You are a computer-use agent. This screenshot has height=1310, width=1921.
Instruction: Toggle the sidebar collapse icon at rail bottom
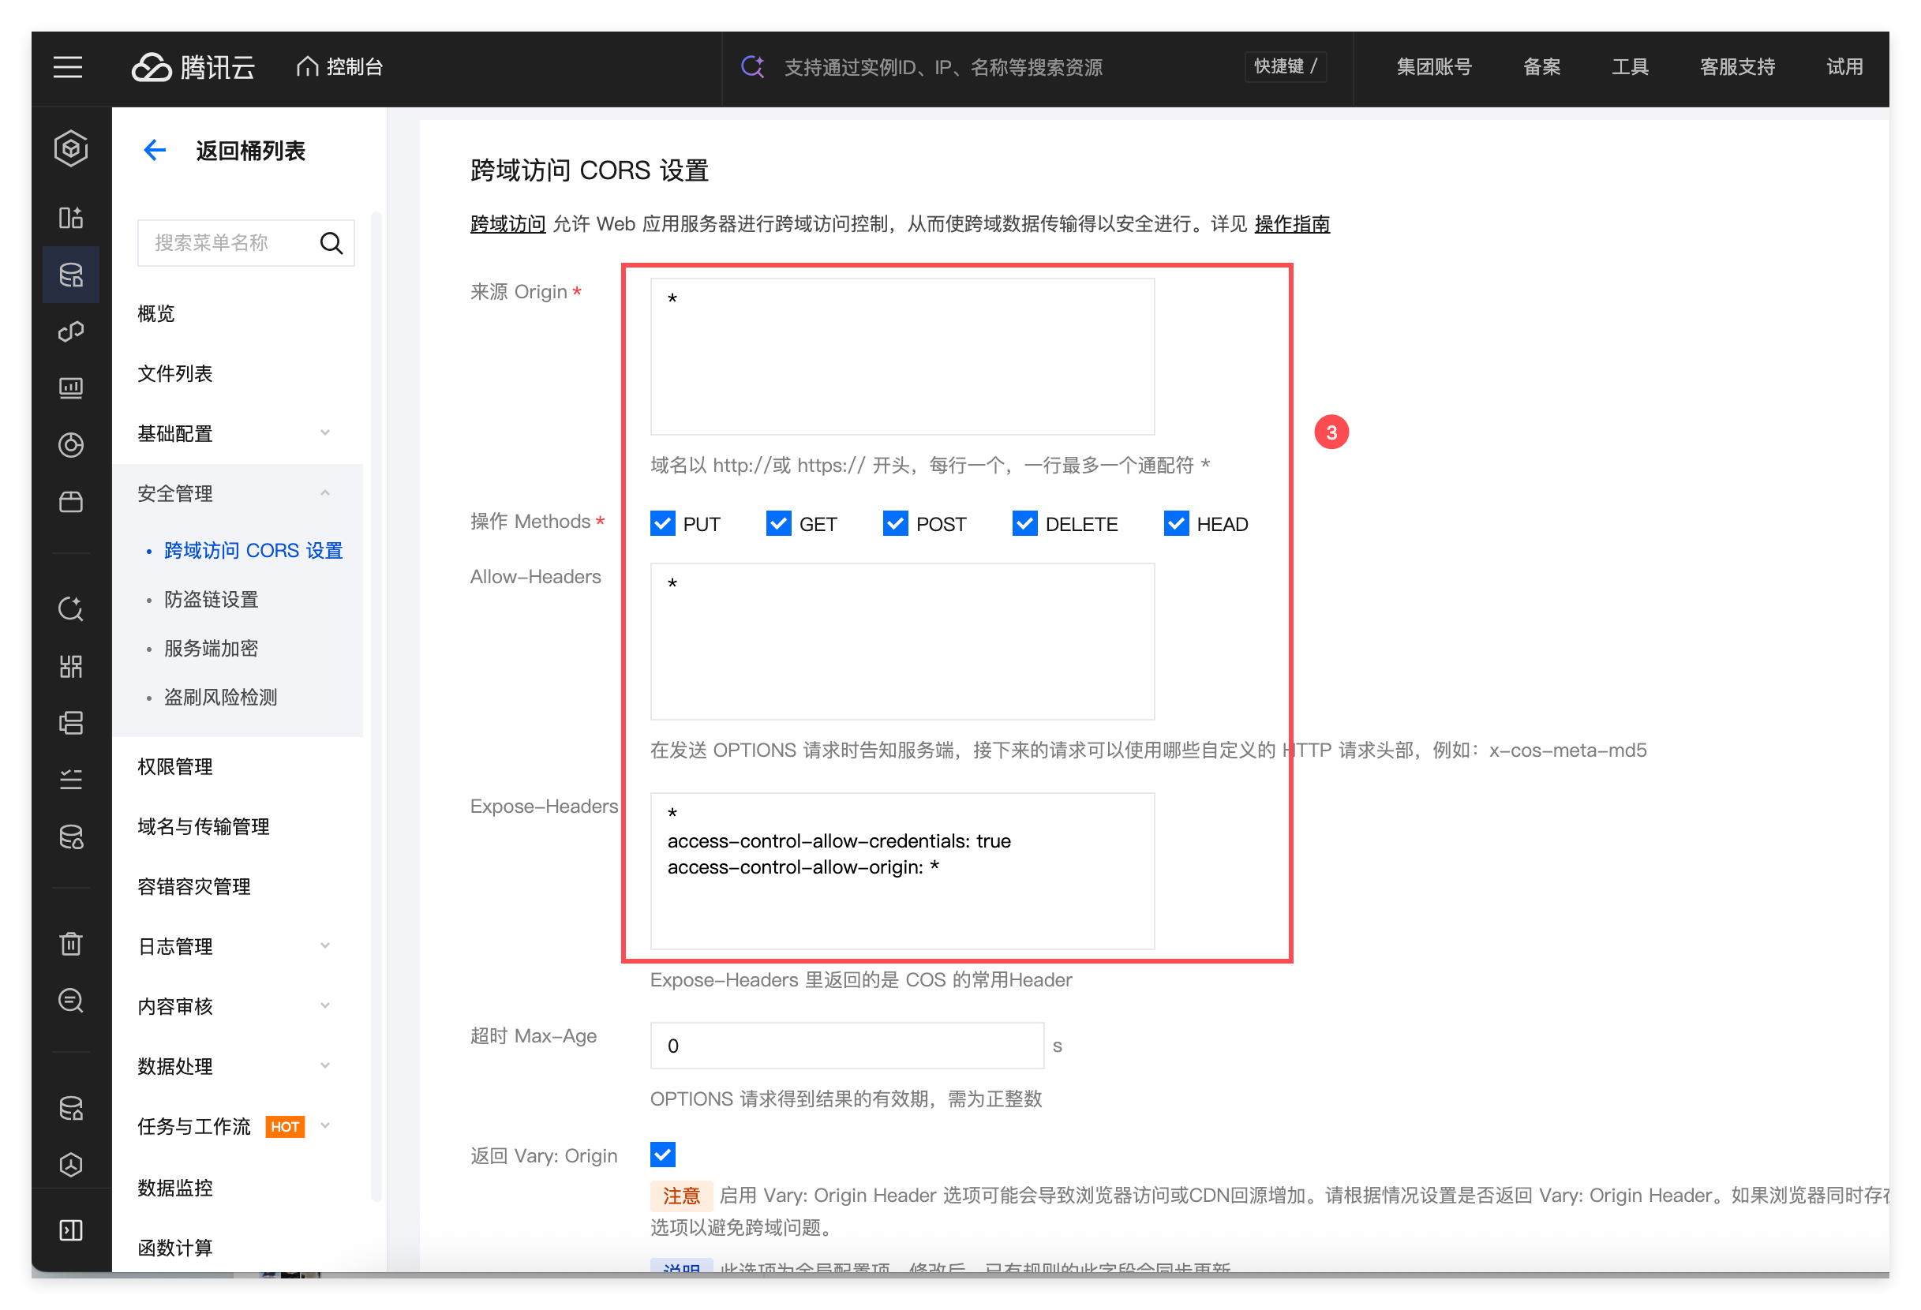point(71,1230)
